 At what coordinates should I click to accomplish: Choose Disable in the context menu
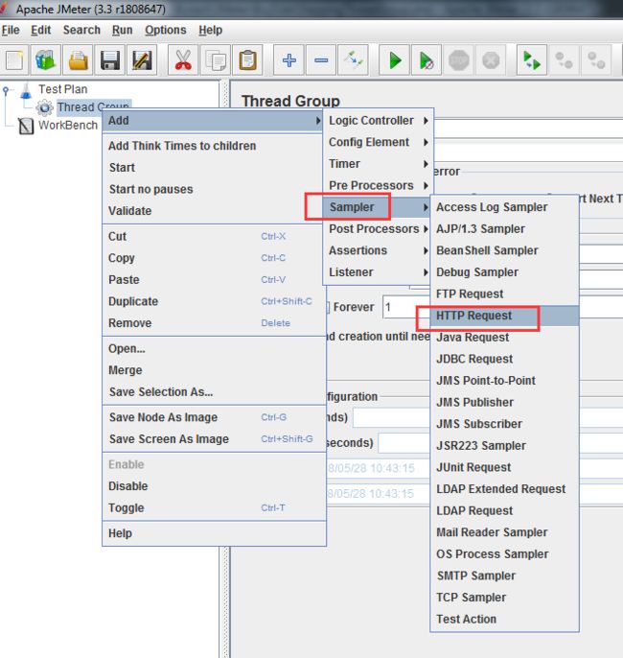[x=215, y=486]
